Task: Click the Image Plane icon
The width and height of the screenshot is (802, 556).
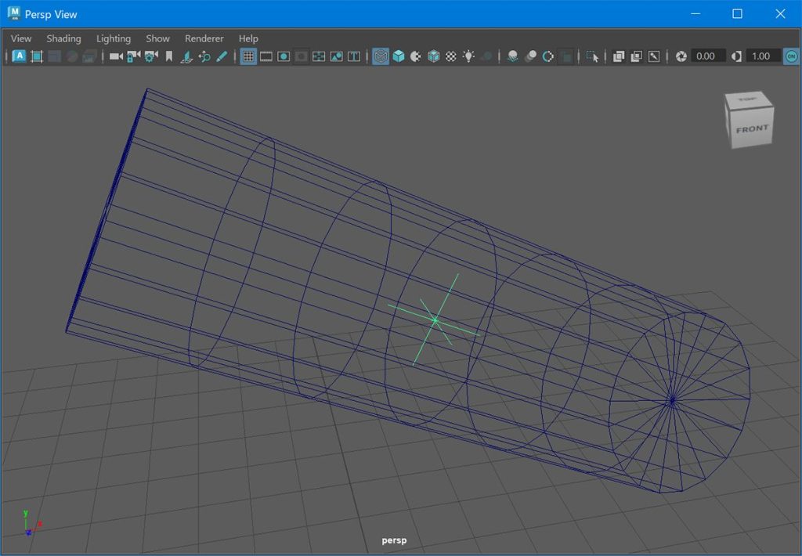Action: pyautogui.click(x=186, y=56)
